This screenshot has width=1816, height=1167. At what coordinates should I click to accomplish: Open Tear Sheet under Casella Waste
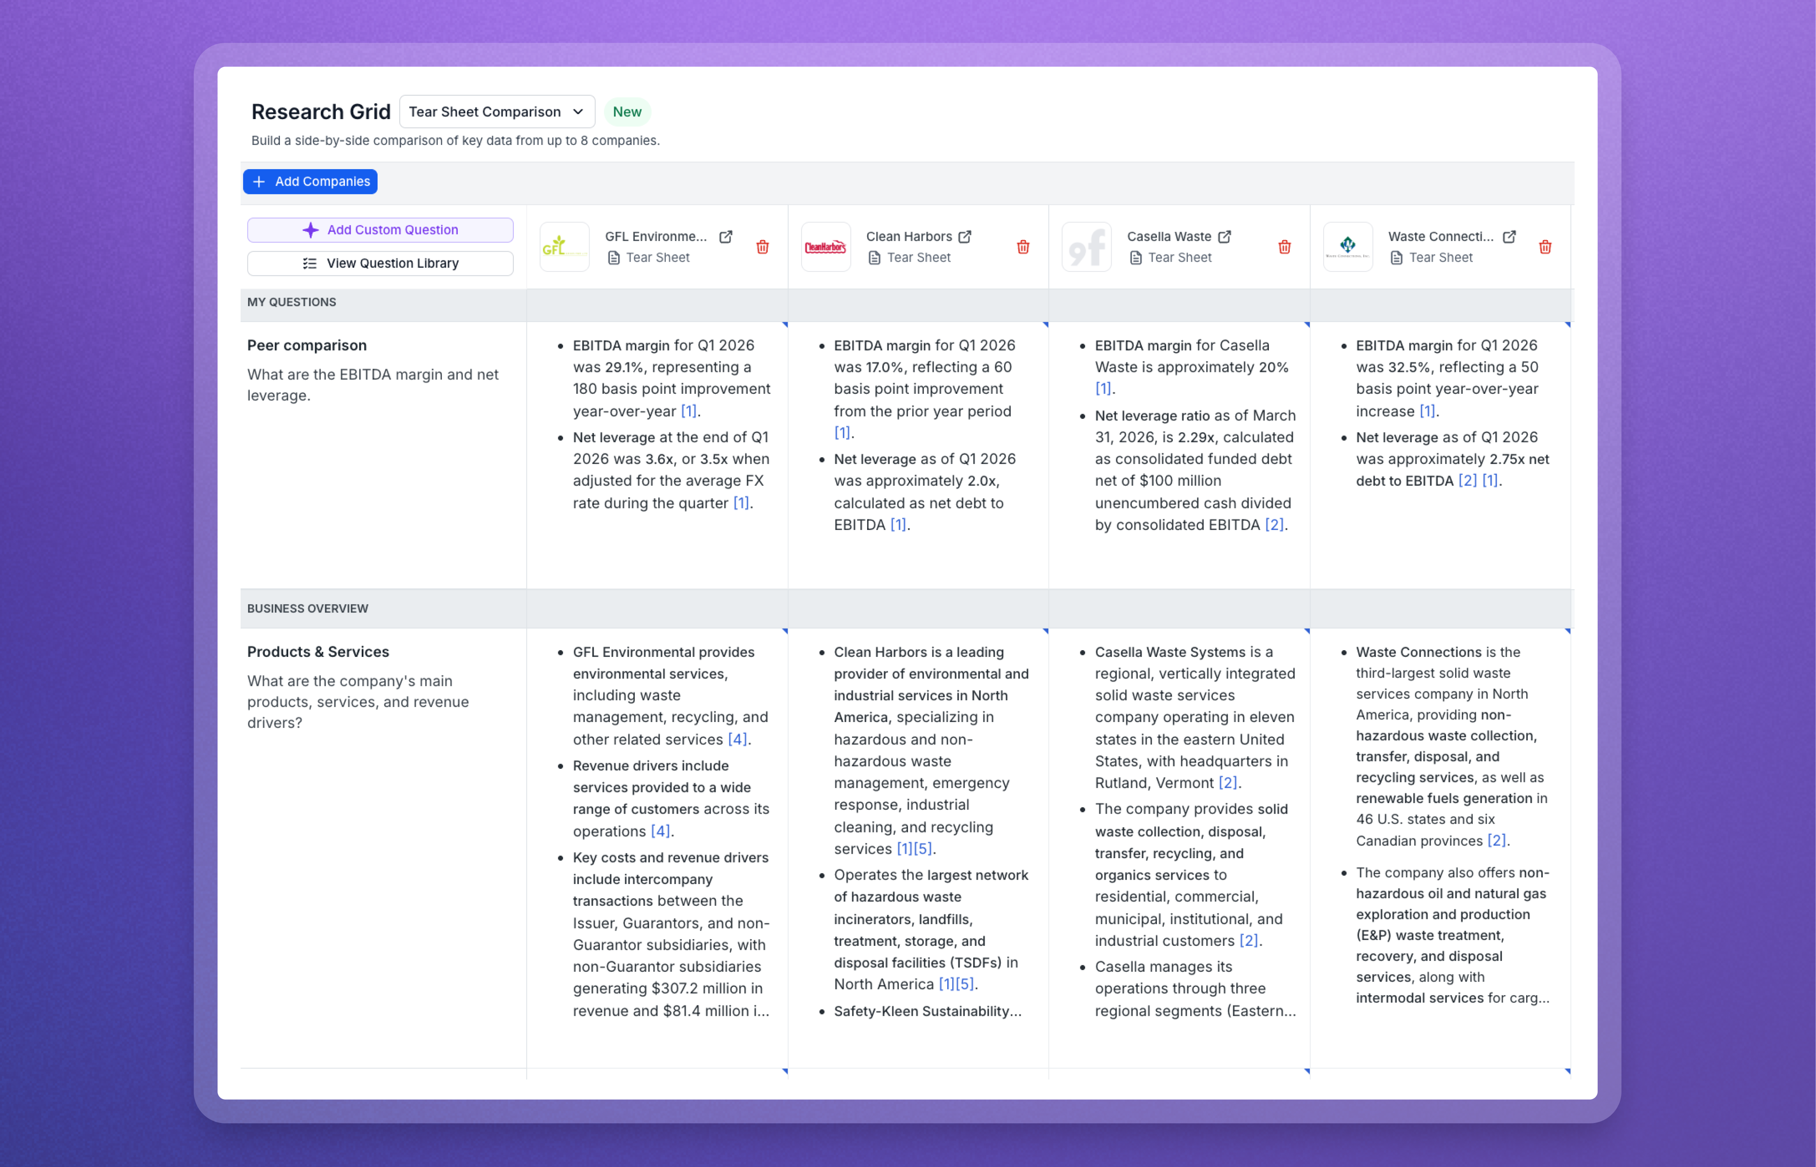(1180, 258)
